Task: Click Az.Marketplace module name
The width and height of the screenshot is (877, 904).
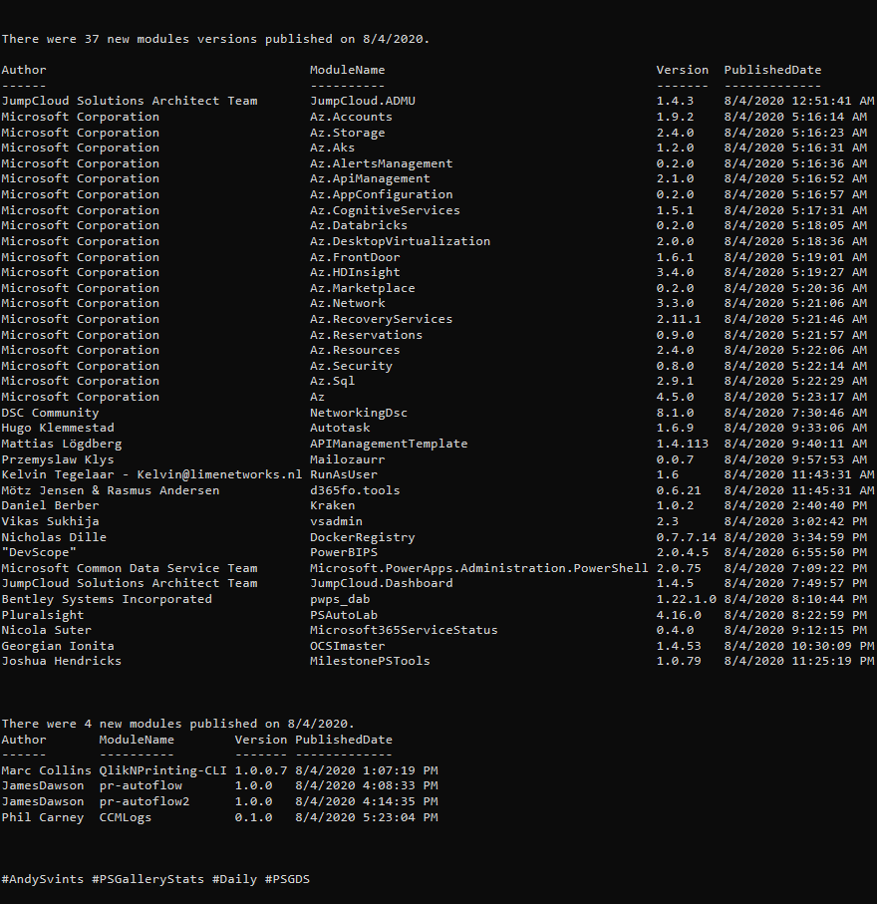Action: (x=362, y=288)
